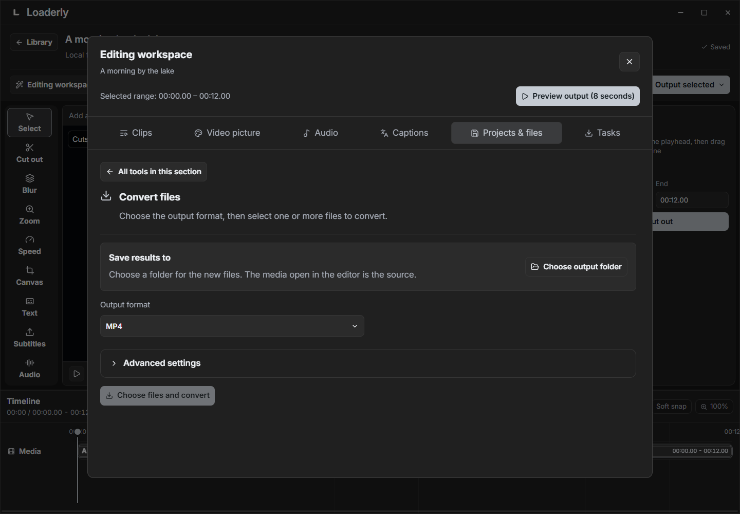740x514 pixels.
Task: Toggle the Soft snap option
Action: (671, 406)
